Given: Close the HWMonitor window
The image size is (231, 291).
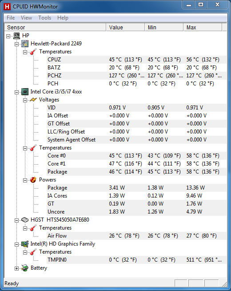Looking at the screenshot, I should (x=217, y=5).
